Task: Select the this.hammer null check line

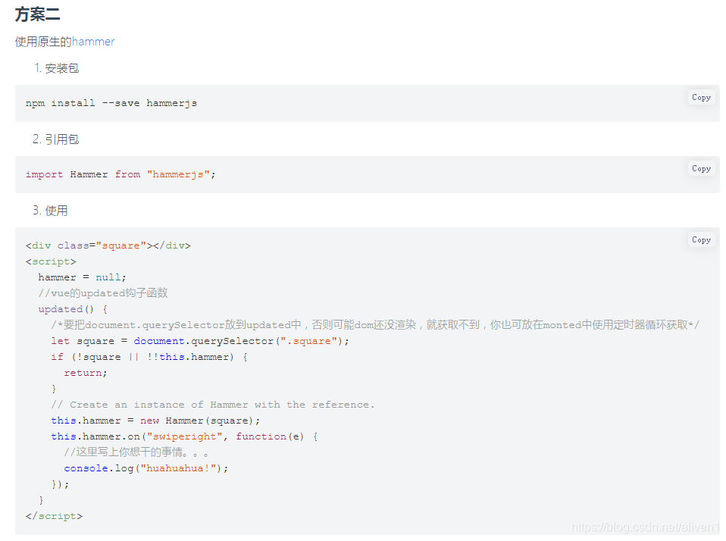Action: (148, 356)
